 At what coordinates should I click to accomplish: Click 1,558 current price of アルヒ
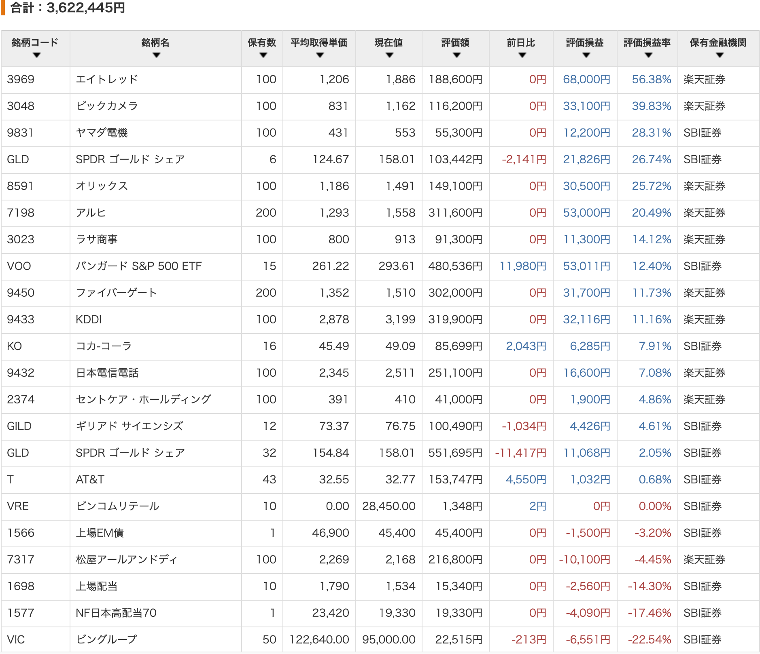(401, 213)
